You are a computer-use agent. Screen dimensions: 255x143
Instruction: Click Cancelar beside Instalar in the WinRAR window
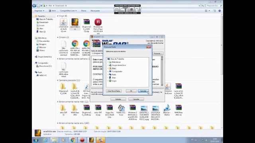pos(136,99)
